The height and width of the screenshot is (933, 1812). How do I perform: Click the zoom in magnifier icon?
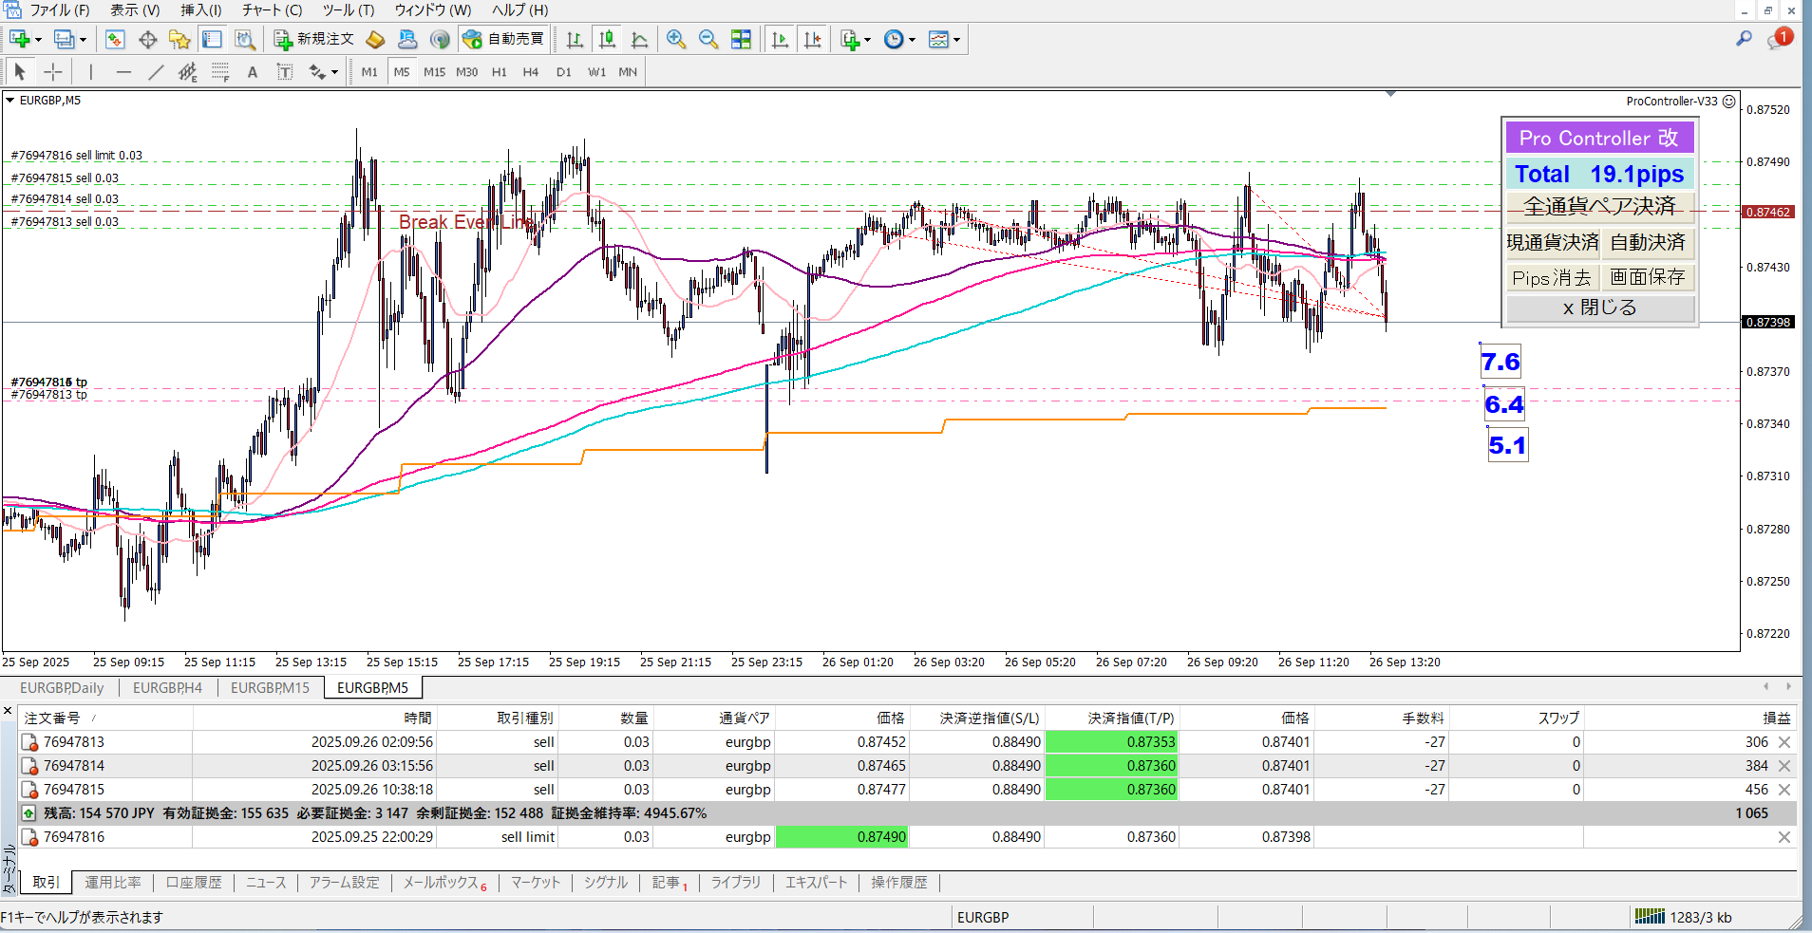coord(676,39)
